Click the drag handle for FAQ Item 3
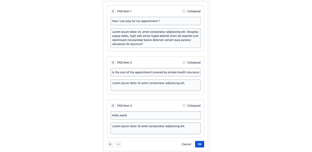Screen dimensions: 312x152 (113, 105)
